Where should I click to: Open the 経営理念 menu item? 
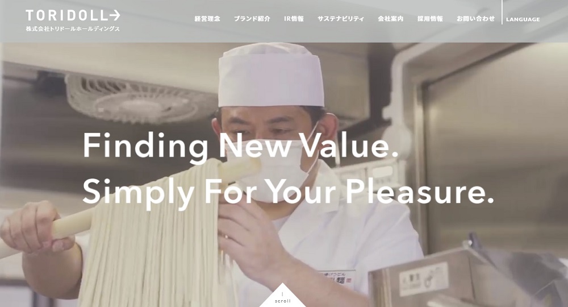point(207,19)
